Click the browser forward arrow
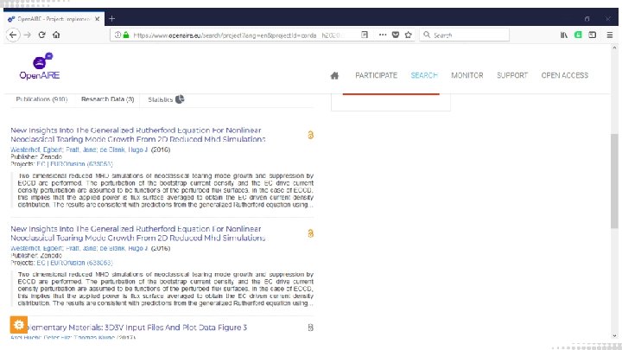 (28, 35)
